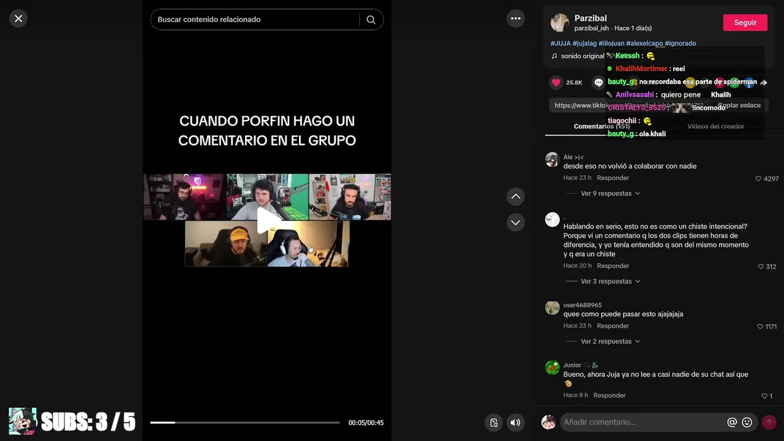
Task: Focus the 'Añadir comentario...' input field
Action: pos(643,422)
